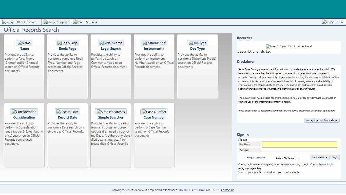Select the Name search icon
Image resolution: width=346 pixels, height=195 pixels.
tap(24, 43)
